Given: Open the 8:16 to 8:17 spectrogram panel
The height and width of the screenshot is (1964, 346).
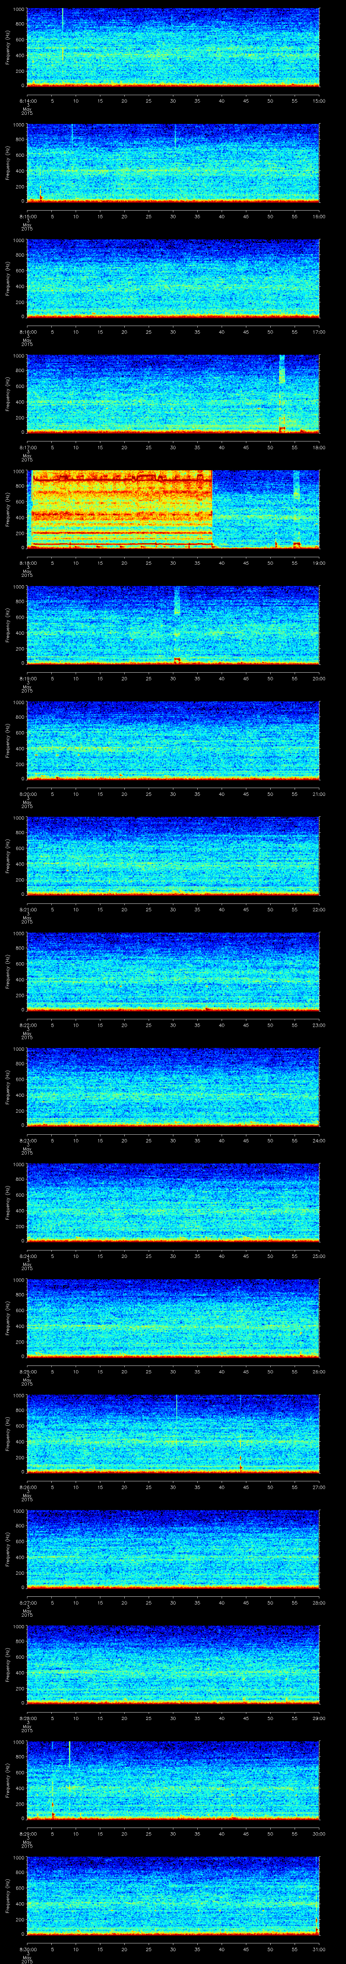Looking at the screenshot, I should pyautogui.click(x=173, y=278).
